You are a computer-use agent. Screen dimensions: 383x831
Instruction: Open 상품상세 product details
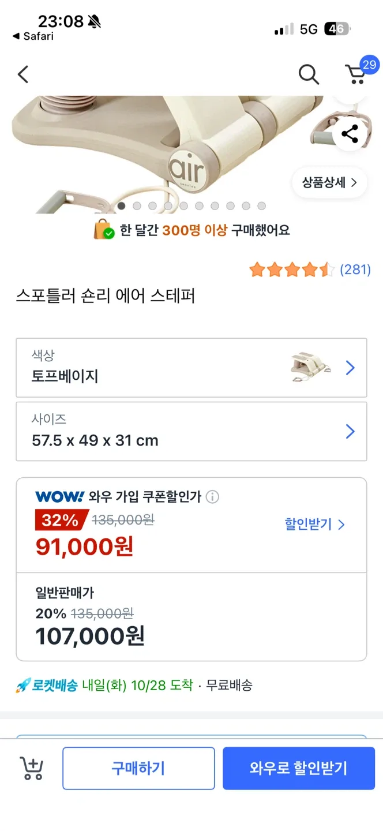[329, 183]
